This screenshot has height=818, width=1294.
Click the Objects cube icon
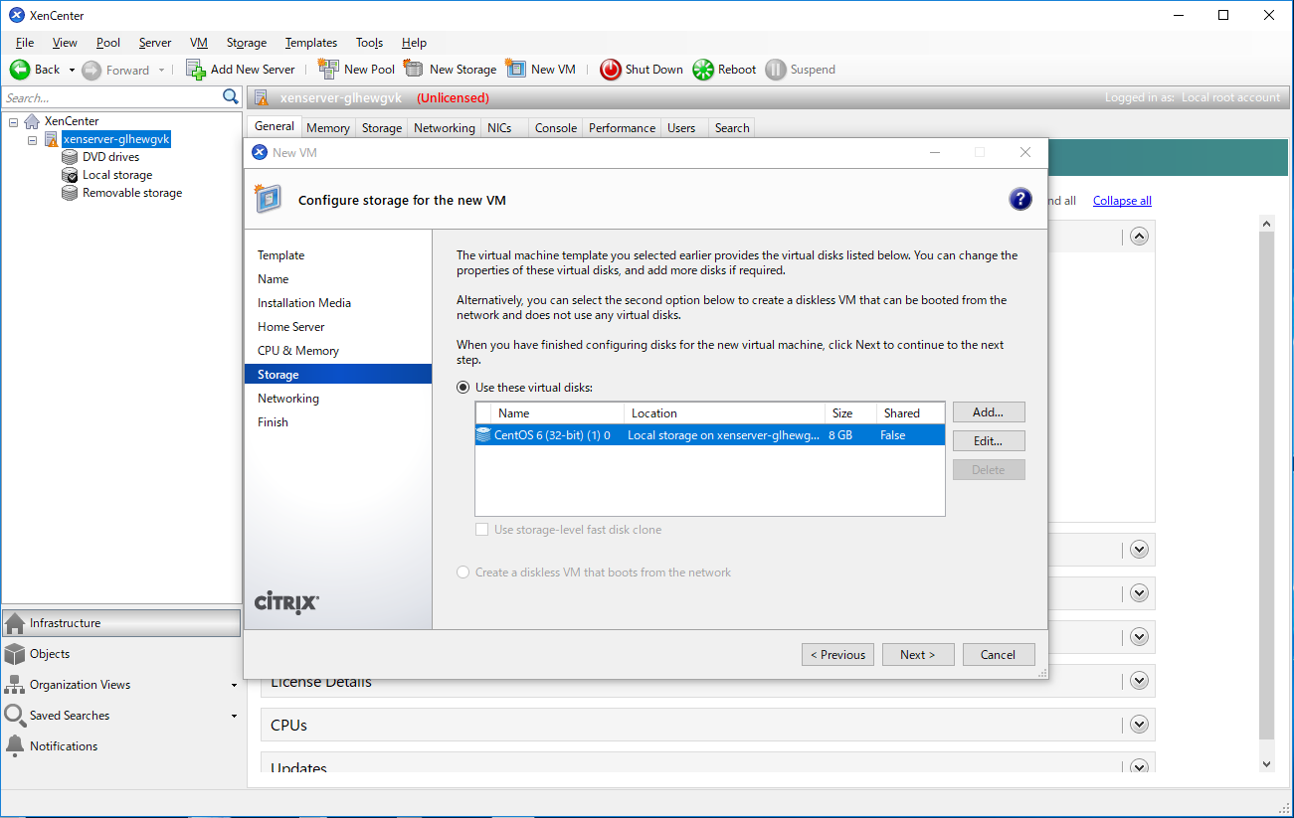coord(15,654)
